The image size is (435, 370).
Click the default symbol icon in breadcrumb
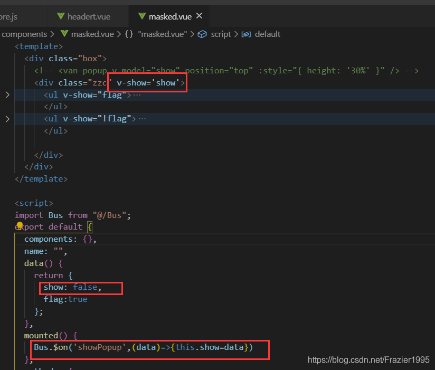[246, 34]
